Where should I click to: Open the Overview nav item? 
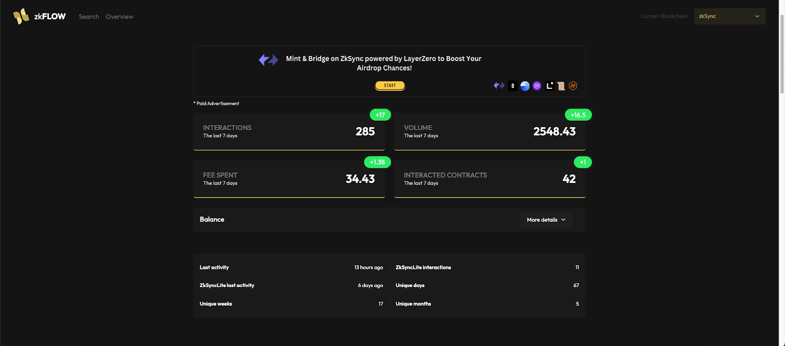(119, 17)
